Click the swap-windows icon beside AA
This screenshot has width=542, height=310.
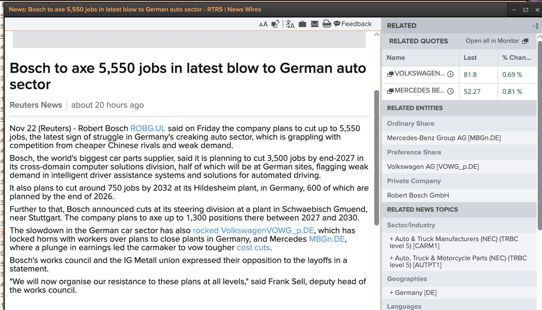276,24
